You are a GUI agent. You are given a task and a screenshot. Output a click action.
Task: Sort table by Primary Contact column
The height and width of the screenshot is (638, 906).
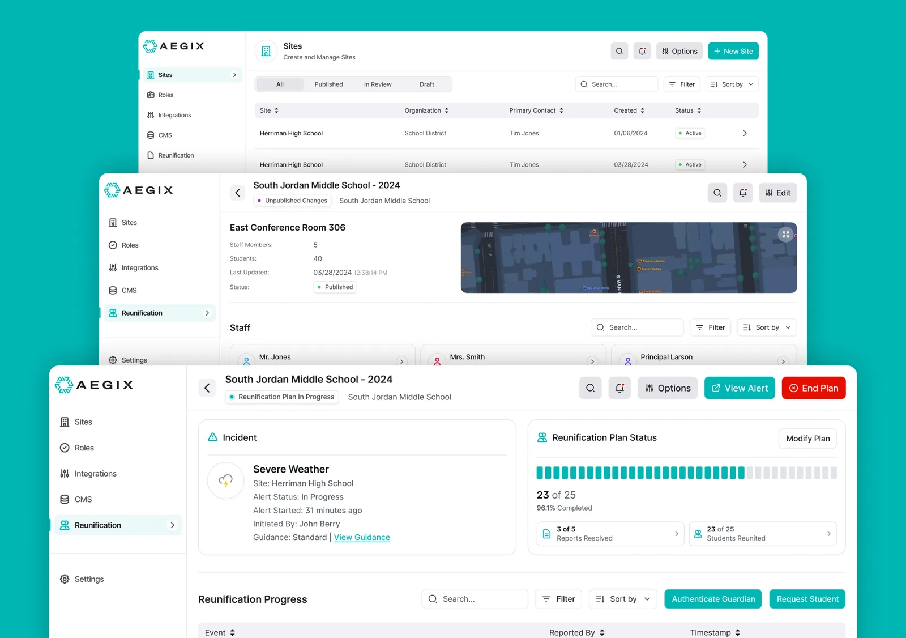536,110
